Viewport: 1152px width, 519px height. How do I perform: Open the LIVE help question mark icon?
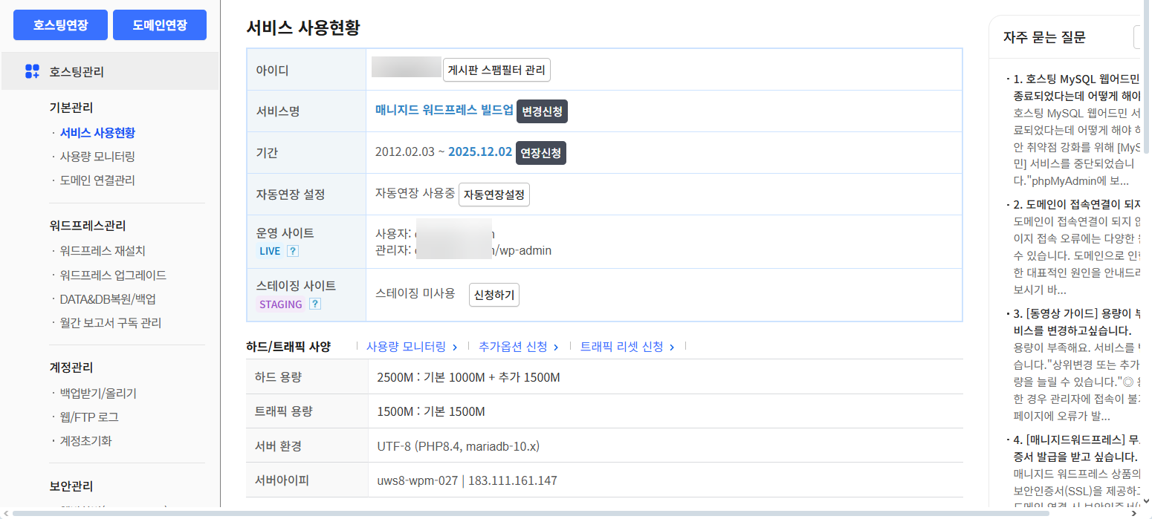tap(293, 251)
